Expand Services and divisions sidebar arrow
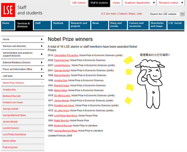The width and height of the screenshot is (187, 152). [x=42, y=46]
